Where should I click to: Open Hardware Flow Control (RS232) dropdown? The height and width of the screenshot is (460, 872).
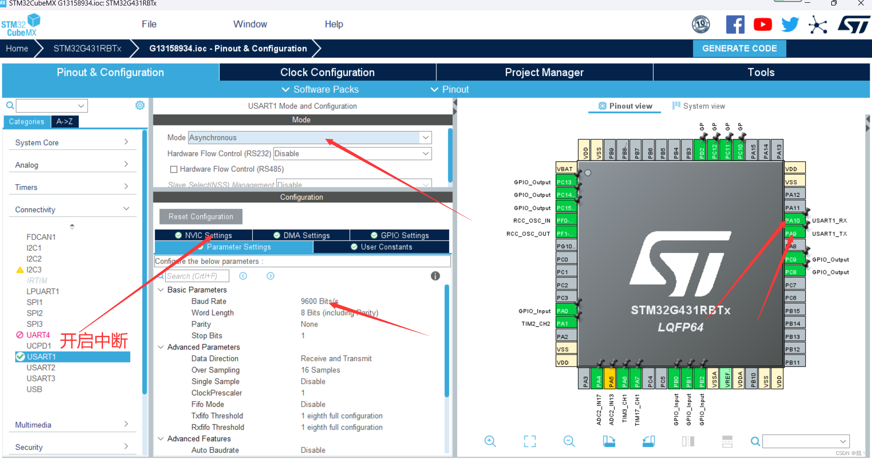point(352,153)
